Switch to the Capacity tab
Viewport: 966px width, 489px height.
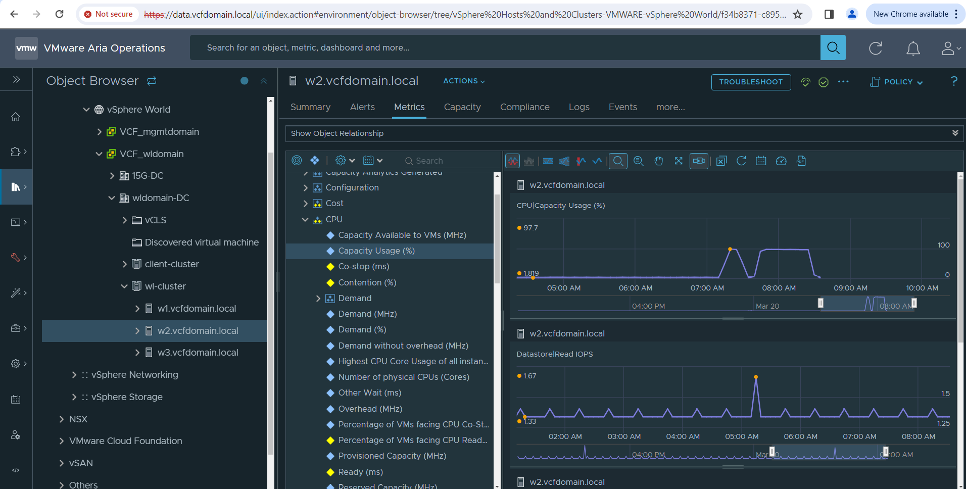tap(462, 107)
